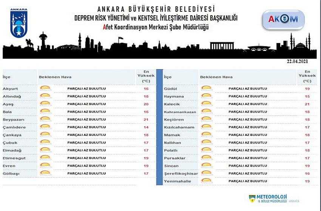Click the weather icon in Keçiören row
The image size is (321, 211).
point(207,119)
